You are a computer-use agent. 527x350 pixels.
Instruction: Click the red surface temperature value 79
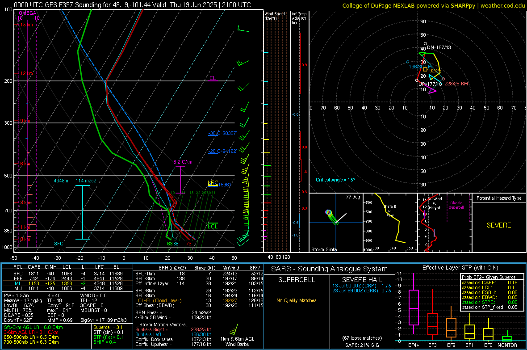(x=189, y=244)
